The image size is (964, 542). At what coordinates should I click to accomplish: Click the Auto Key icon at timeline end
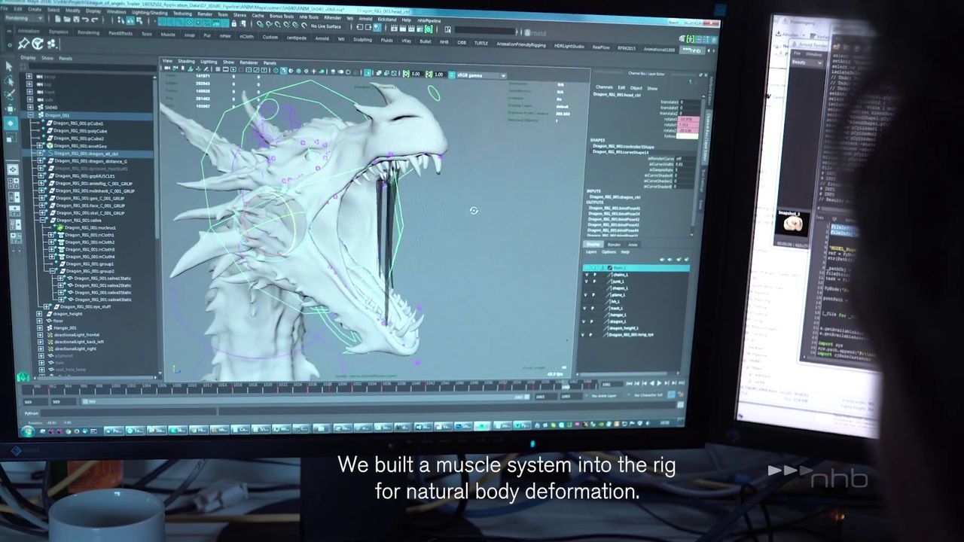[671, 394]
